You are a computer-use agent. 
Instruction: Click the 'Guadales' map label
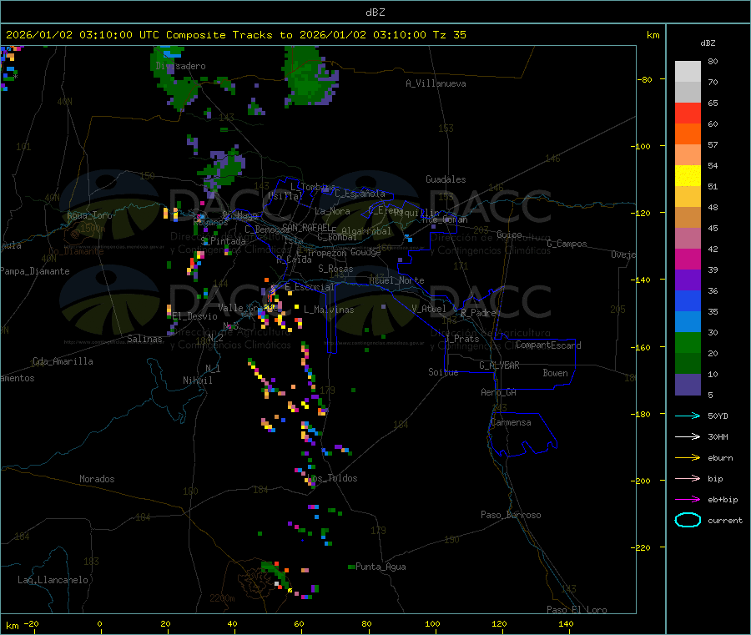[x=446, y=179]
